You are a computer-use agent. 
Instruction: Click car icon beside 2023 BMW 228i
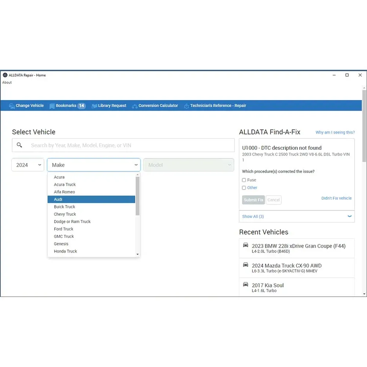(x=246, y=245)
